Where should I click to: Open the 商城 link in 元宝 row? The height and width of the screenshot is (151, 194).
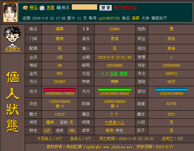(x=123, y=74)
